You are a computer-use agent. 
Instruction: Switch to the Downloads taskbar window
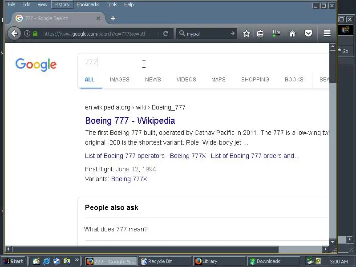click(x=273, y=261)
